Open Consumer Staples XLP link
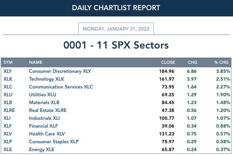The height and width of the screenshot is (155, 233). click(54, 142)
